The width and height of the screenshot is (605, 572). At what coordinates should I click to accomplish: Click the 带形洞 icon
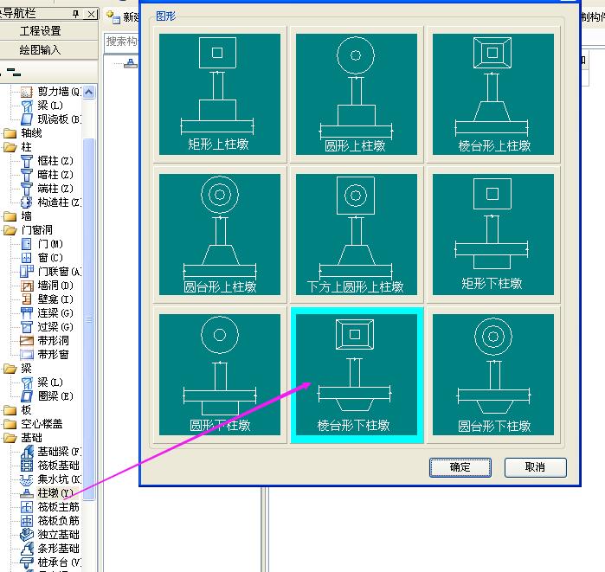(26, 341)
